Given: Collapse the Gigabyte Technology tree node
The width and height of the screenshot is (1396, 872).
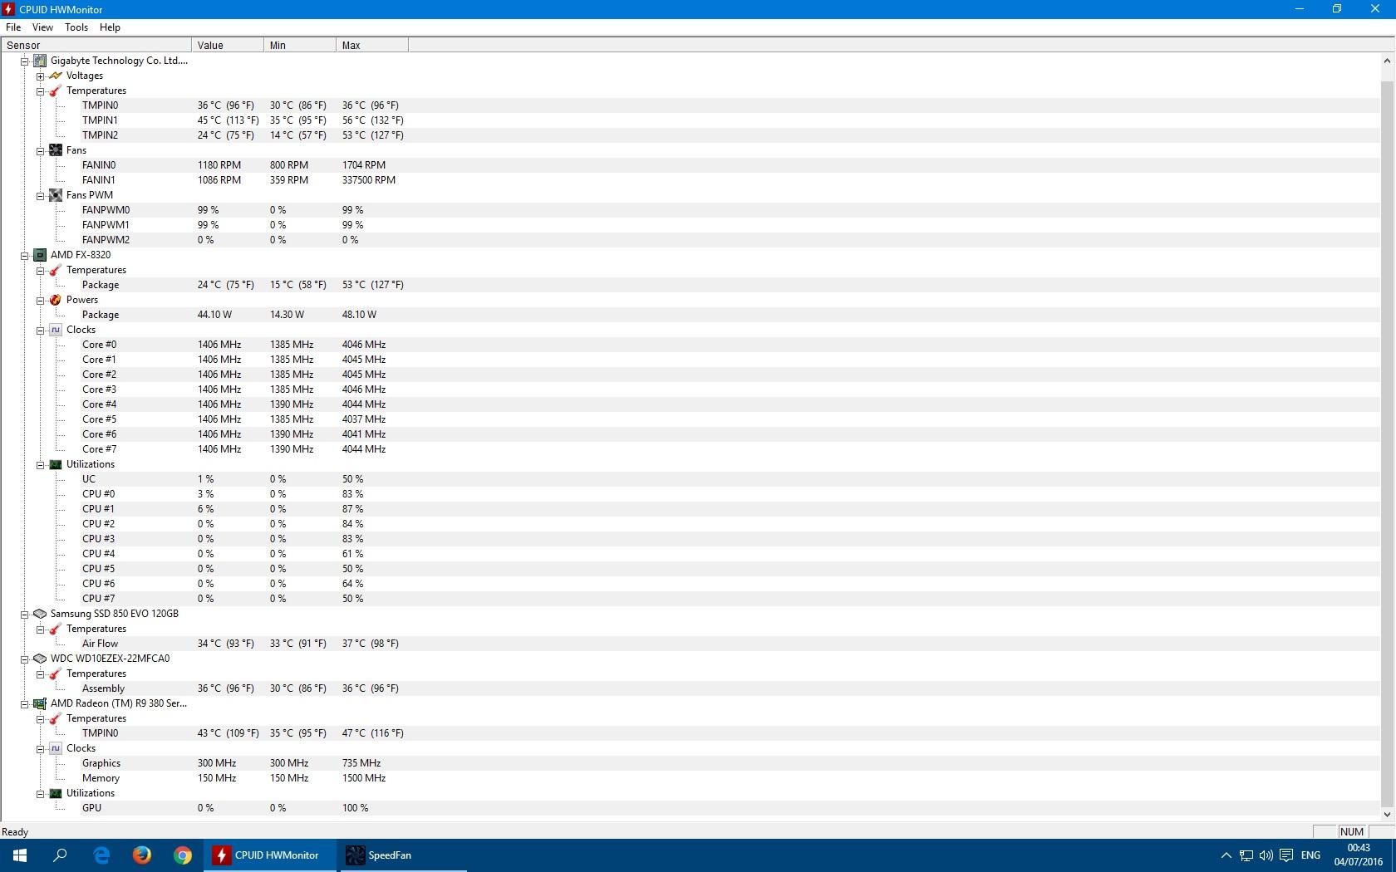Looking at the screenshot, I should (25, 61).
